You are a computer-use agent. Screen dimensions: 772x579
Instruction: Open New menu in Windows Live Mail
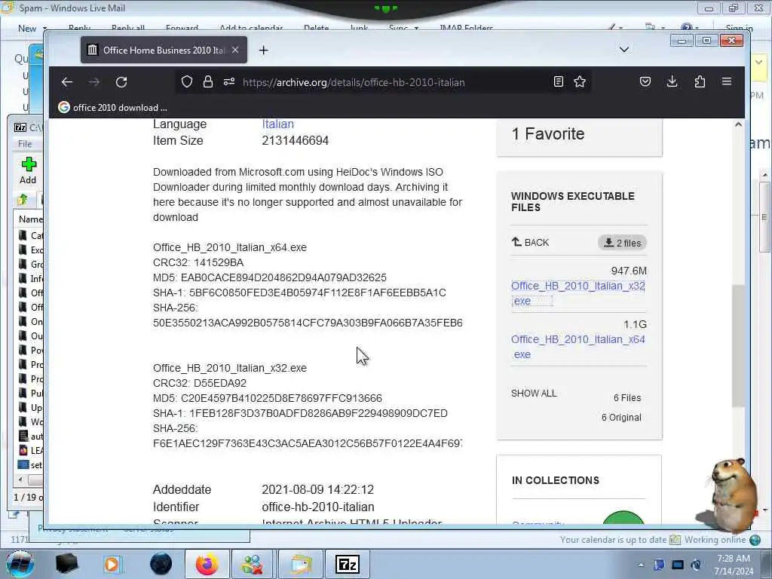32,29
